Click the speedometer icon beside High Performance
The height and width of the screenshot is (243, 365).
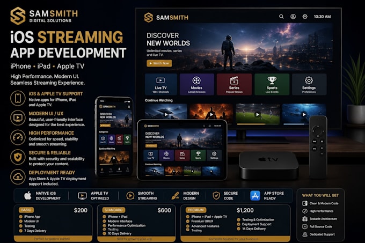(18, 137)
